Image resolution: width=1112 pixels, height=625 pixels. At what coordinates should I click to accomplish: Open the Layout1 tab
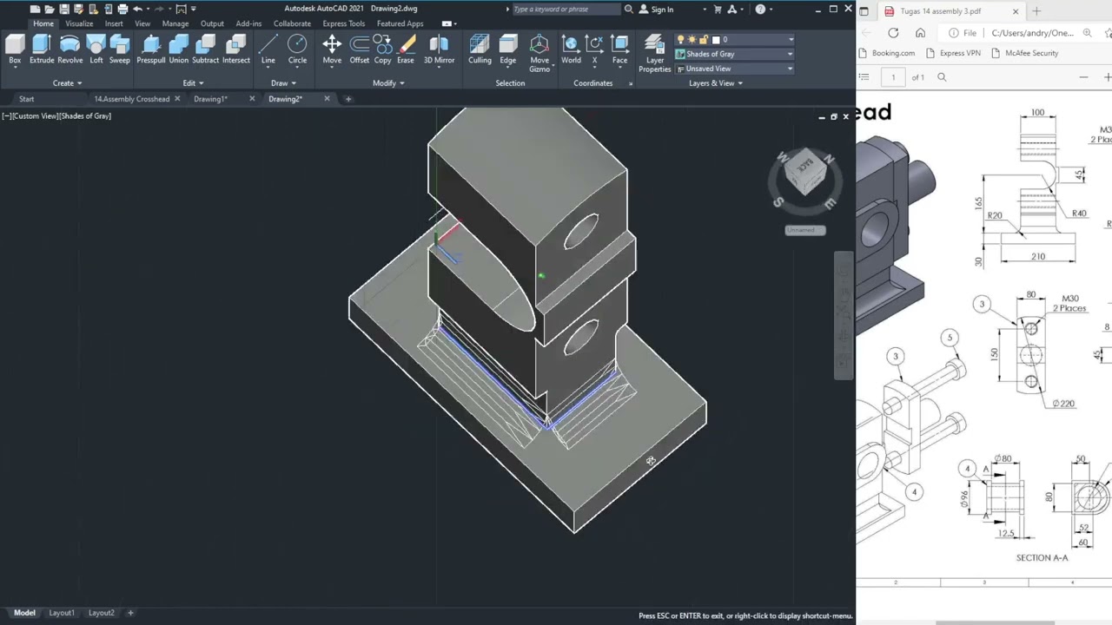tap(62, 613)
